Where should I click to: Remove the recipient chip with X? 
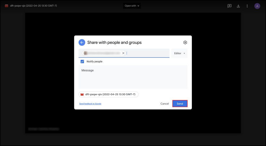123,53
